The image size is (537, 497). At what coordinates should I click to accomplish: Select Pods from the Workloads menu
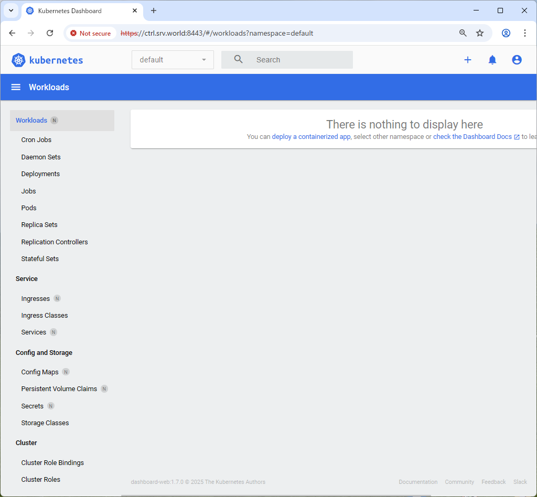point(29,208)
